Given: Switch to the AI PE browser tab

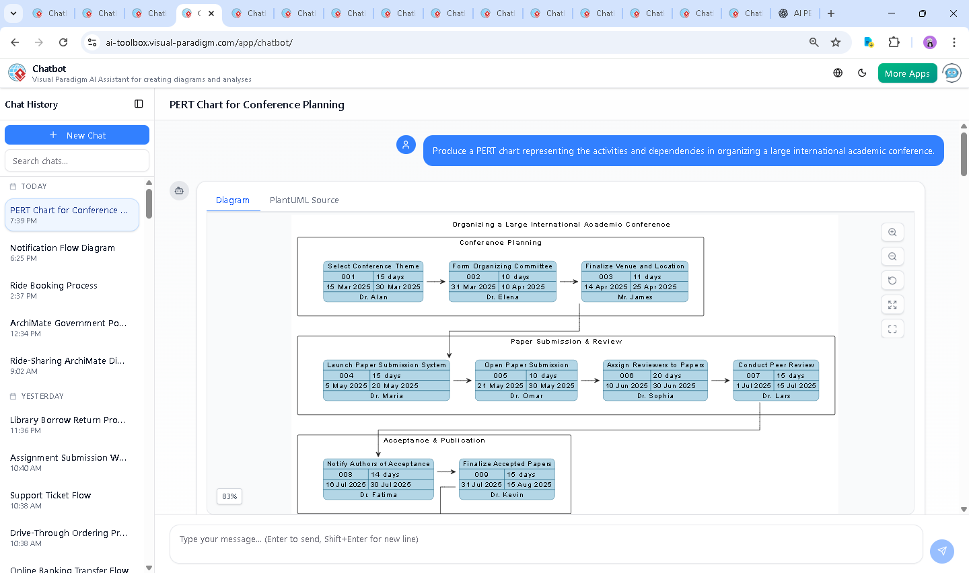Looking at the screenshot, I should 795,13.
